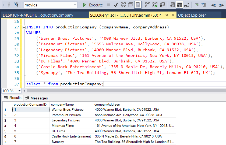
Task: Select row header 7 in results
Action: coord(8,142)
